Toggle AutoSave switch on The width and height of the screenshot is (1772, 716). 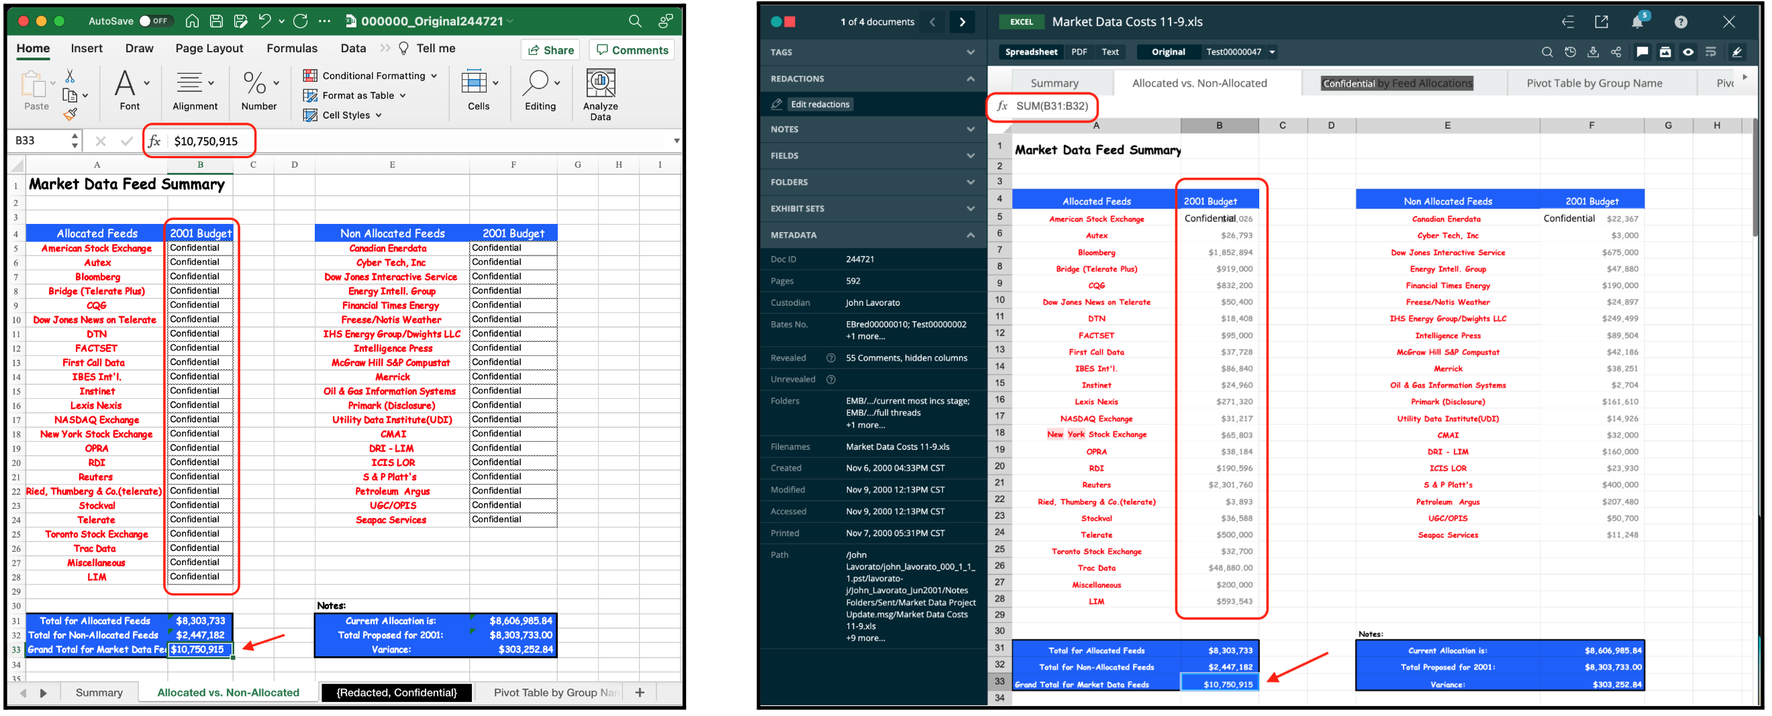tap(154, 21)
